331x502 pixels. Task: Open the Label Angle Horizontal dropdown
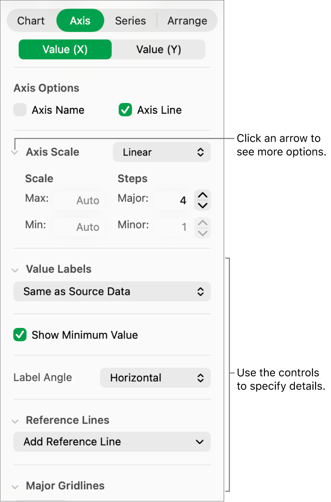[x=155, y=378]
